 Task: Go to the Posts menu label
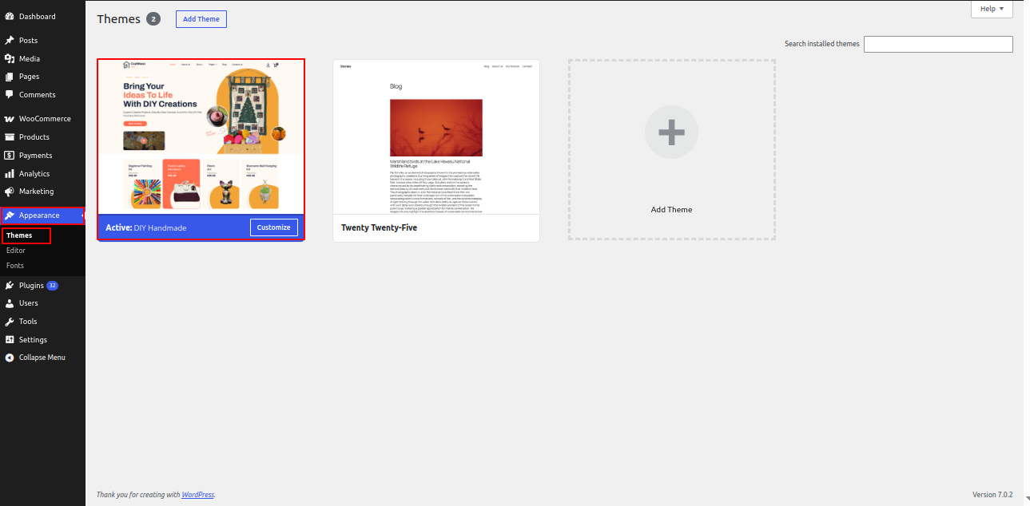pyautogui.click(x=29, y=40)
